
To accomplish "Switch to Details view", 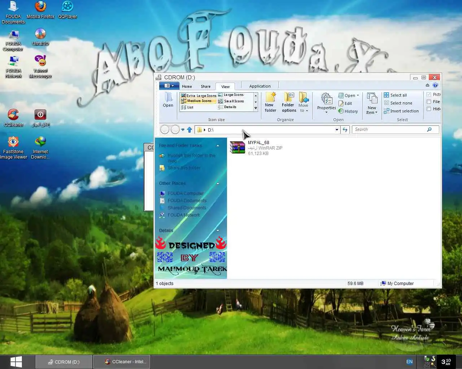I will [227, 107].
